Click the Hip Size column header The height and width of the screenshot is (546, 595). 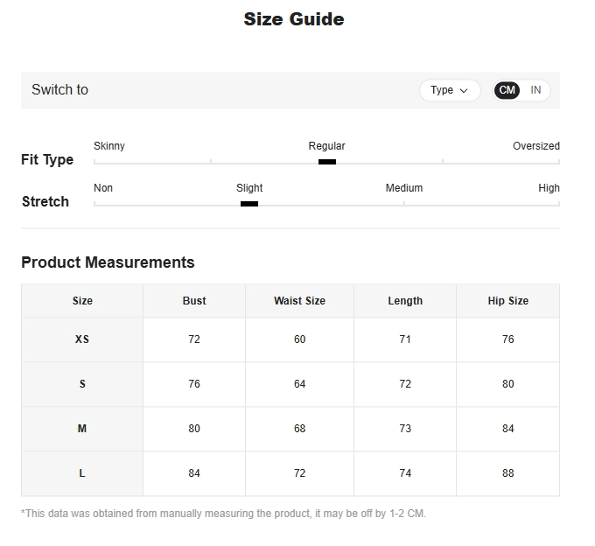point(507,301)
